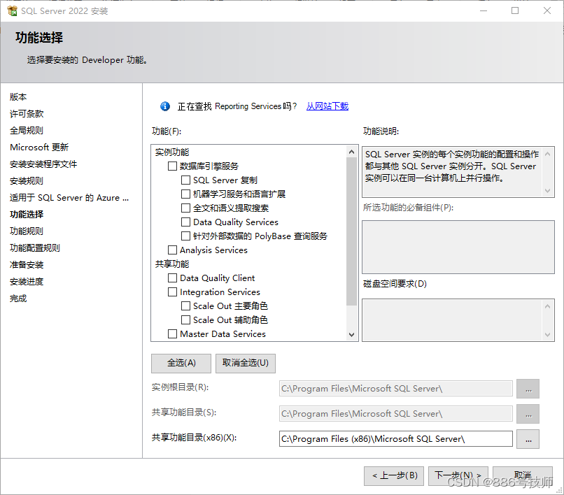
Task: Click browse button next to 共享功能目录(x86) path
Action: [x=528, y=439]
